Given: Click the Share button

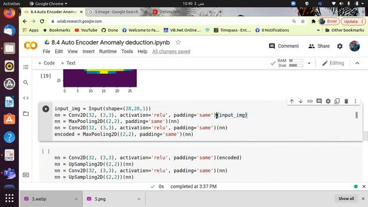Looking at the screenshot, I should (x=319, y=46).
